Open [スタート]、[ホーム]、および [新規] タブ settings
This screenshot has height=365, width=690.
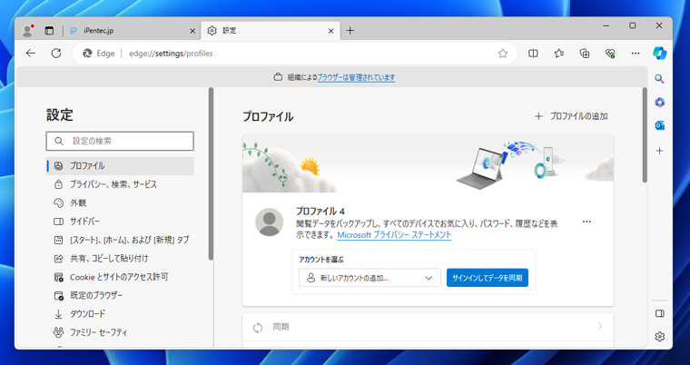point(120,240)
